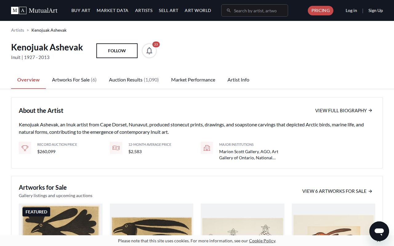This screenshot has width=394, height=246.
Task: Click the search magnifier icon
Action: point(229,10)
